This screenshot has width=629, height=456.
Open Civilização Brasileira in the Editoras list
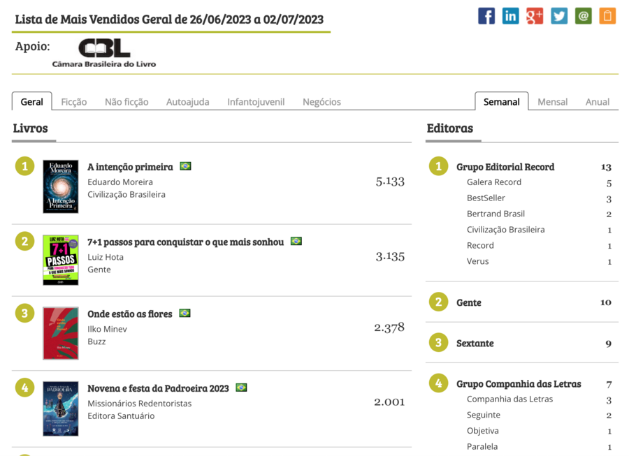(505, 230)
